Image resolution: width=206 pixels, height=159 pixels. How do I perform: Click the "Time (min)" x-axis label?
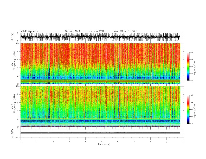(x=104, y=144)
